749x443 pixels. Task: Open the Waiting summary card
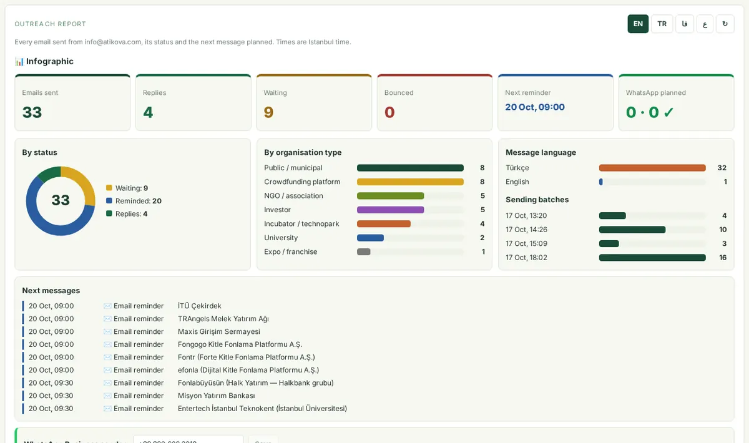click(x=314, y=102)
